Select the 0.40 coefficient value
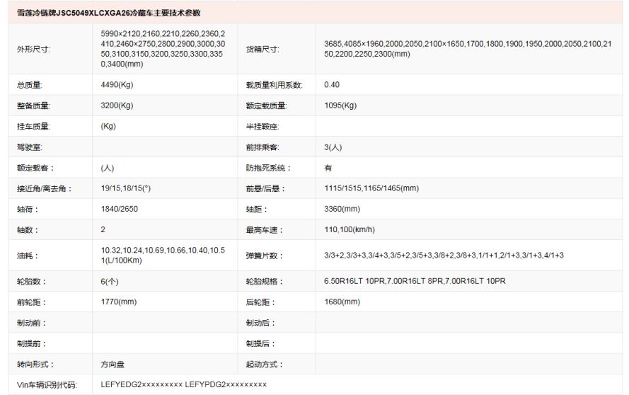This screenshot has width=629, height=395. point(332,85)
